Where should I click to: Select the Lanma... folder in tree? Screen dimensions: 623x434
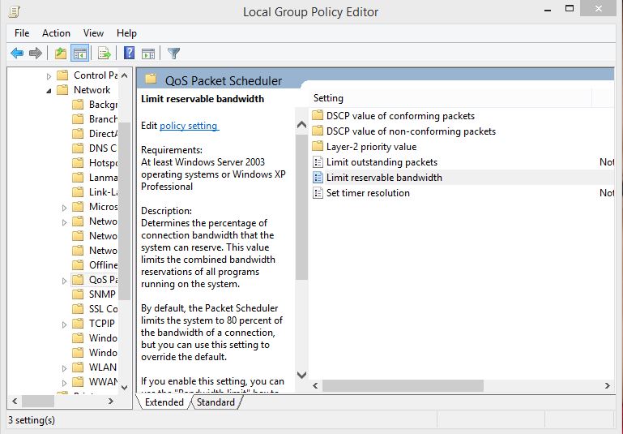coord(95,178)
